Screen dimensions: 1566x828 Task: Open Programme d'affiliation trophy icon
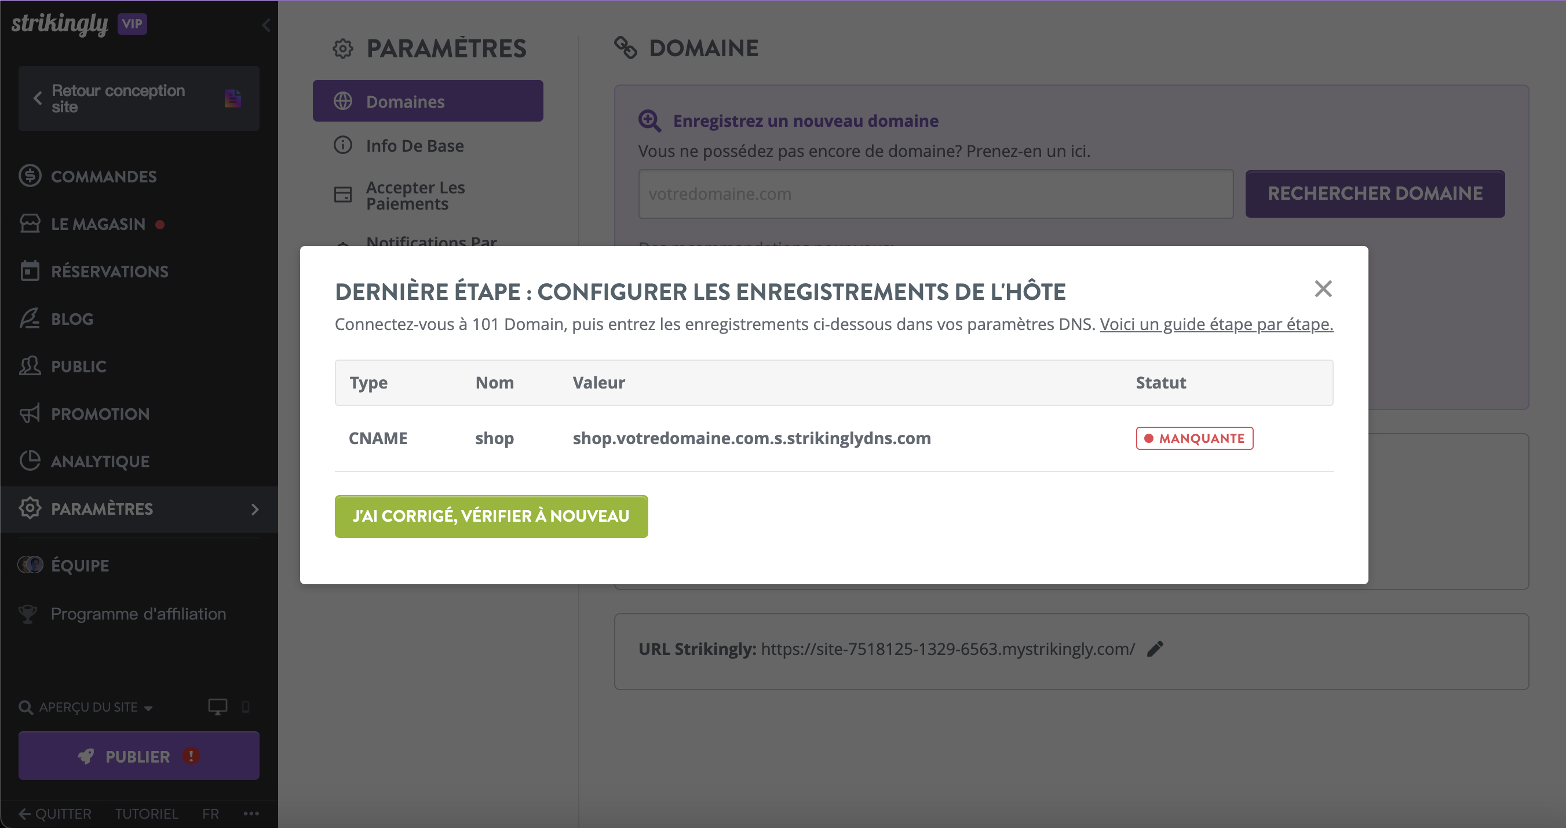[27, 614]
